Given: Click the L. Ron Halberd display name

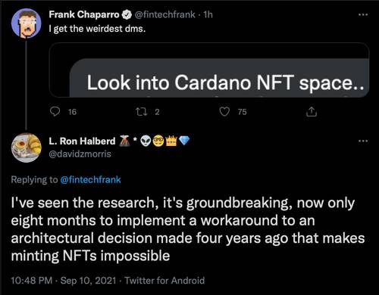Looking at the screenshot, I should click(x=82, y=141).
